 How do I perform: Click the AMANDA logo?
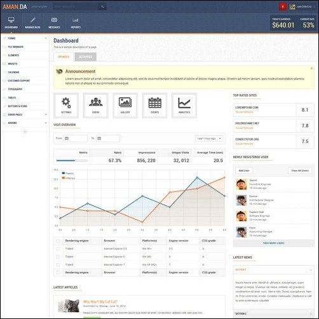(15, 7)
